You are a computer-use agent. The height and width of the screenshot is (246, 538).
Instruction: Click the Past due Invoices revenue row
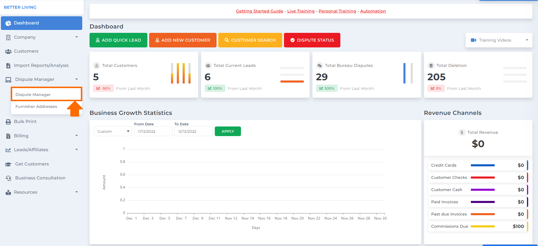click(478, 214)
